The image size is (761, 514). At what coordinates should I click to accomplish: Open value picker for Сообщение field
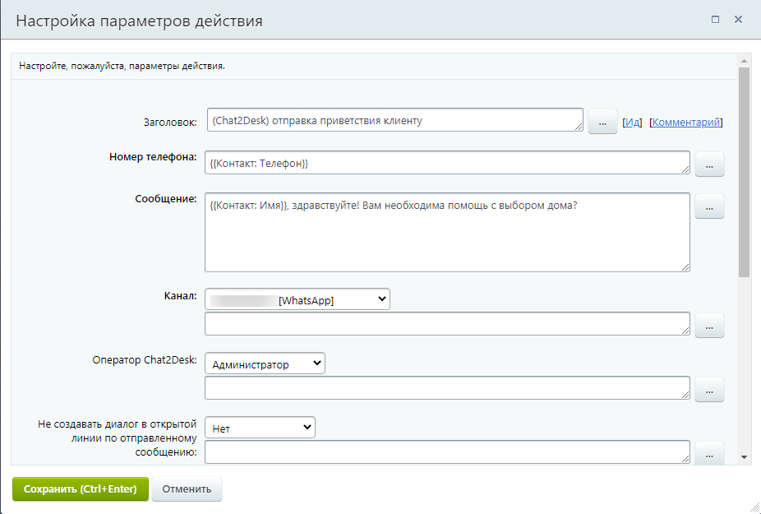[x=709, y=206]
